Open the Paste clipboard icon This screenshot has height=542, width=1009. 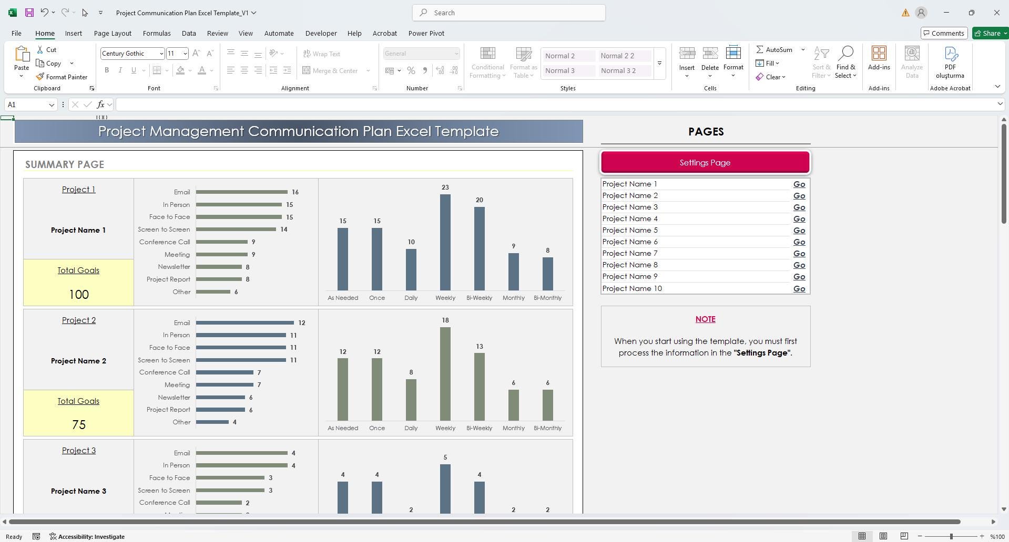coord(22,54)
